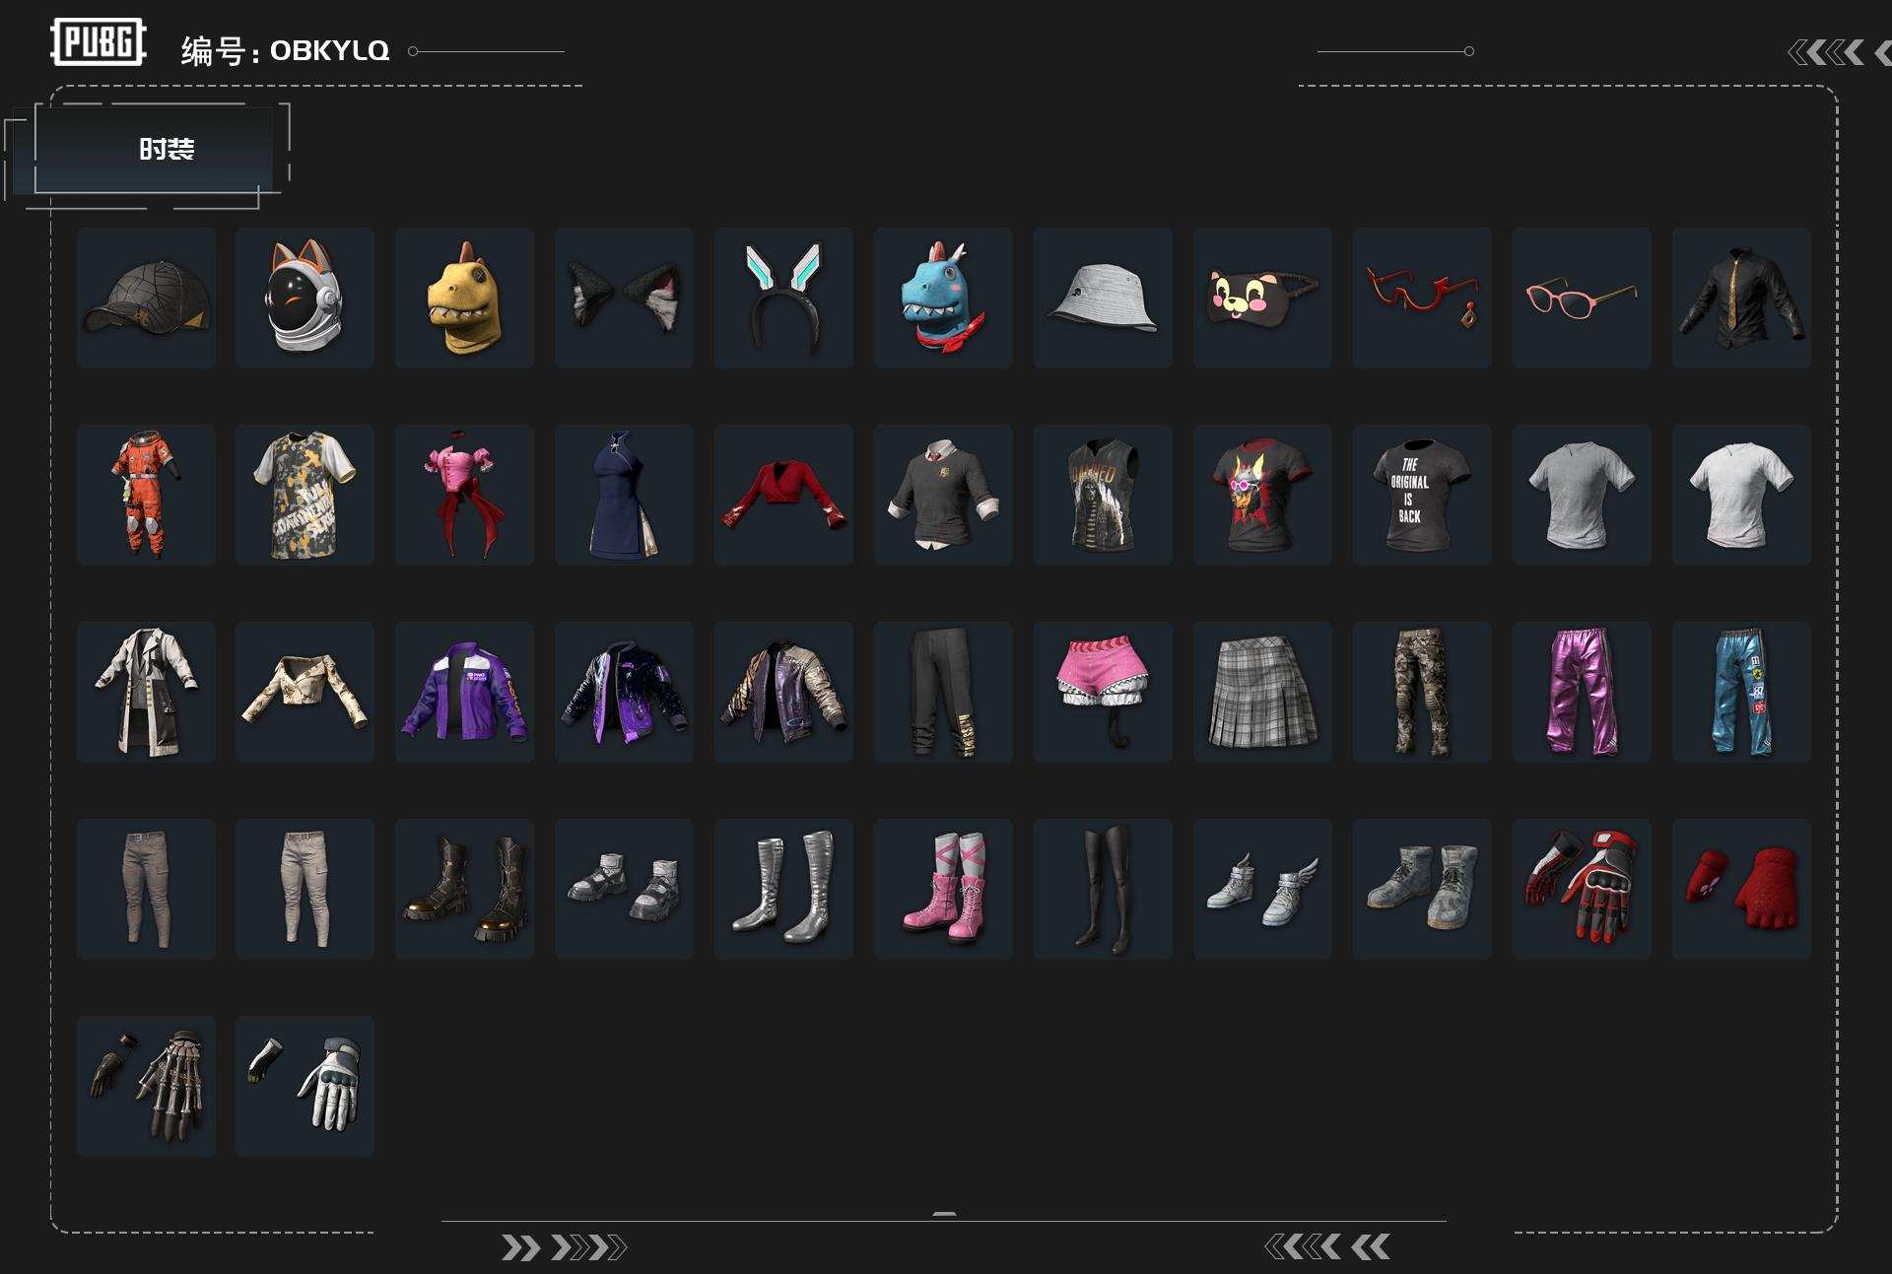The image size is (1892, 1274).
Task: Choose the blue pants with patches
Action: point(1741,692)
